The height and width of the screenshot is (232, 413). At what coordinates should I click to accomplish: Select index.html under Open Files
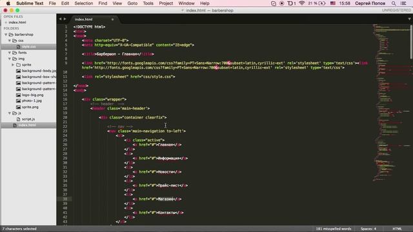click(x=17, y=23)
